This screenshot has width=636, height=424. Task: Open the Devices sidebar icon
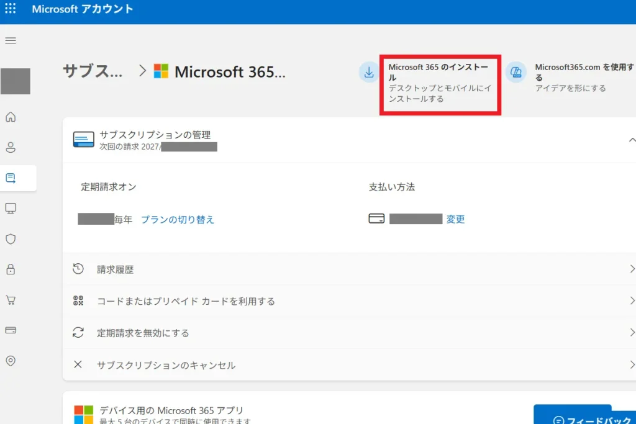click(11, 209)
